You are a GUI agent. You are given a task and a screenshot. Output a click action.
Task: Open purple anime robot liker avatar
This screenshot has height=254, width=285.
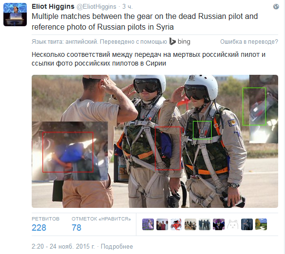point(219,224)
